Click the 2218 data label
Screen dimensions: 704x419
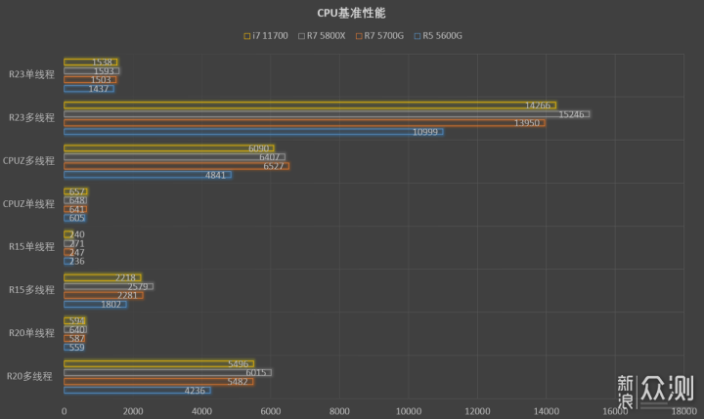click(125, 277)
